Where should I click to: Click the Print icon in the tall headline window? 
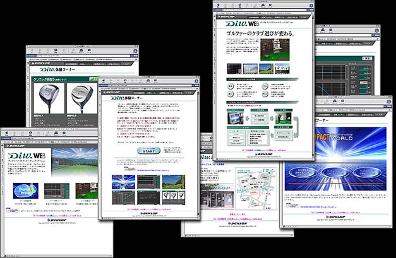[263, 5]
